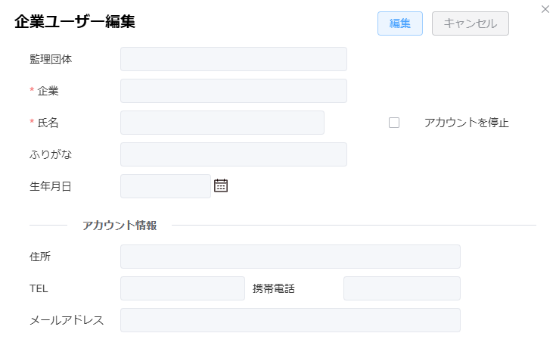
Task: Check the アカウントを停止 checkbox
Action: 394,123
